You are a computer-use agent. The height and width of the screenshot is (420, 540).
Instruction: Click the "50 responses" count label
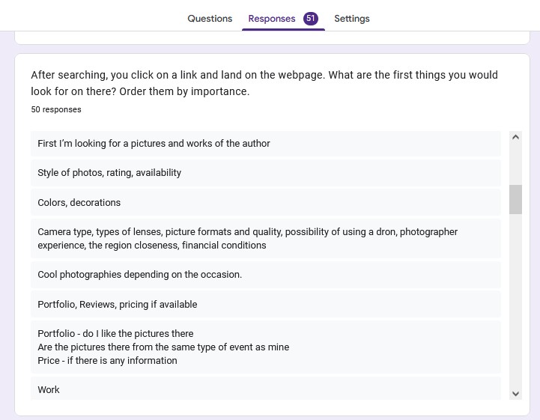56,109
